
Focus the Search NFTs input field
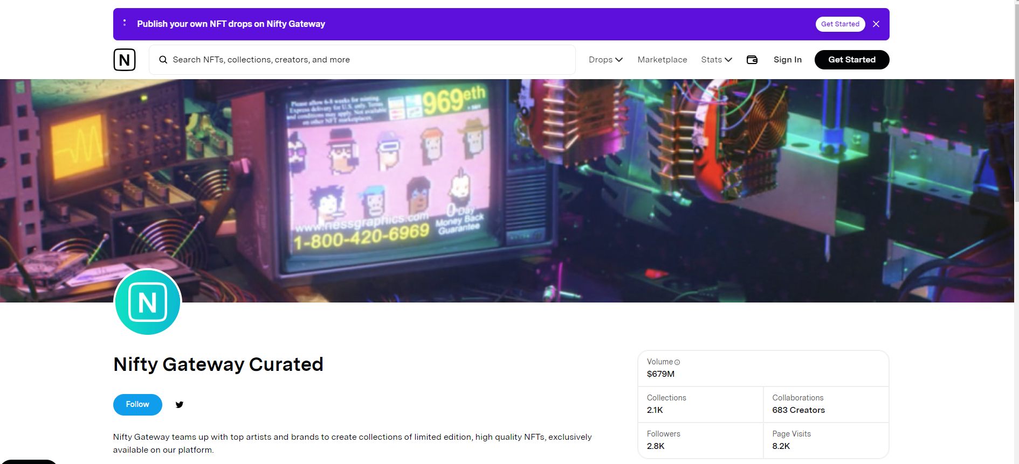coord(362,60)
